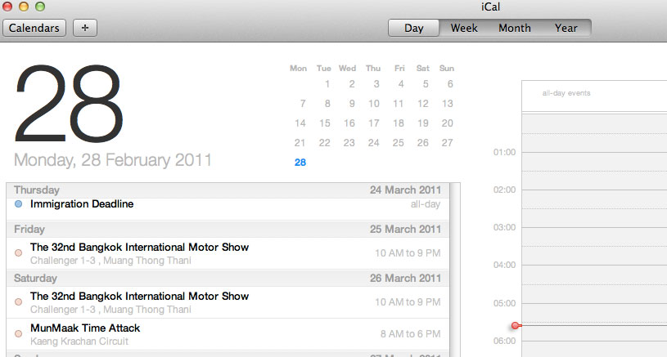This screenshot has height=357, width=667.
Task: Click the red dot beside MunMaak Time Attack
Action: tap(19, 334)
